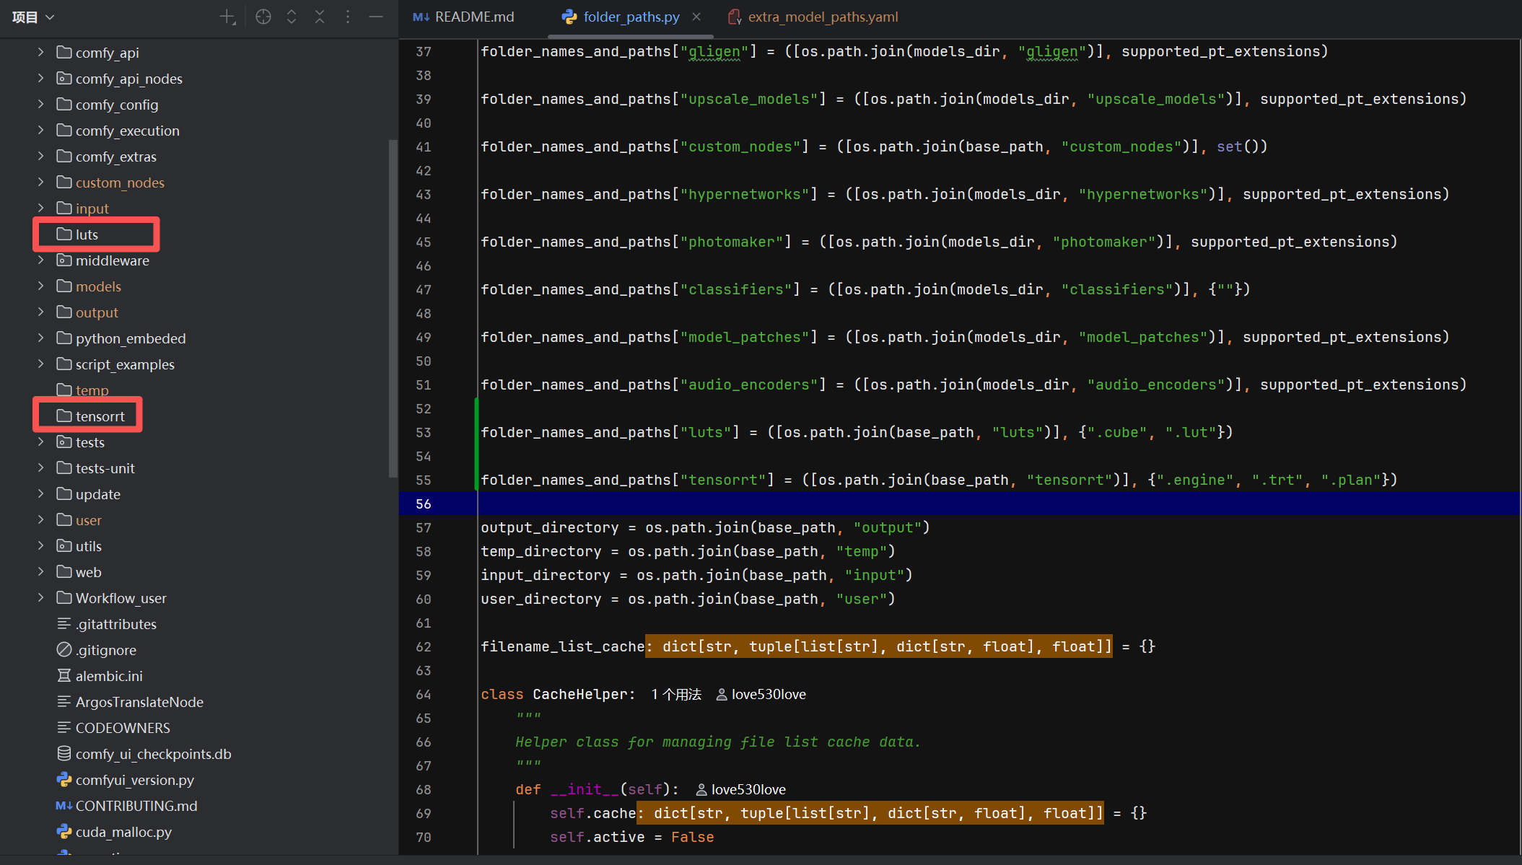This screenshot has height=865, width=1522.
Task: Expand the Workflow_user folder
Action: tap(41, 598)
